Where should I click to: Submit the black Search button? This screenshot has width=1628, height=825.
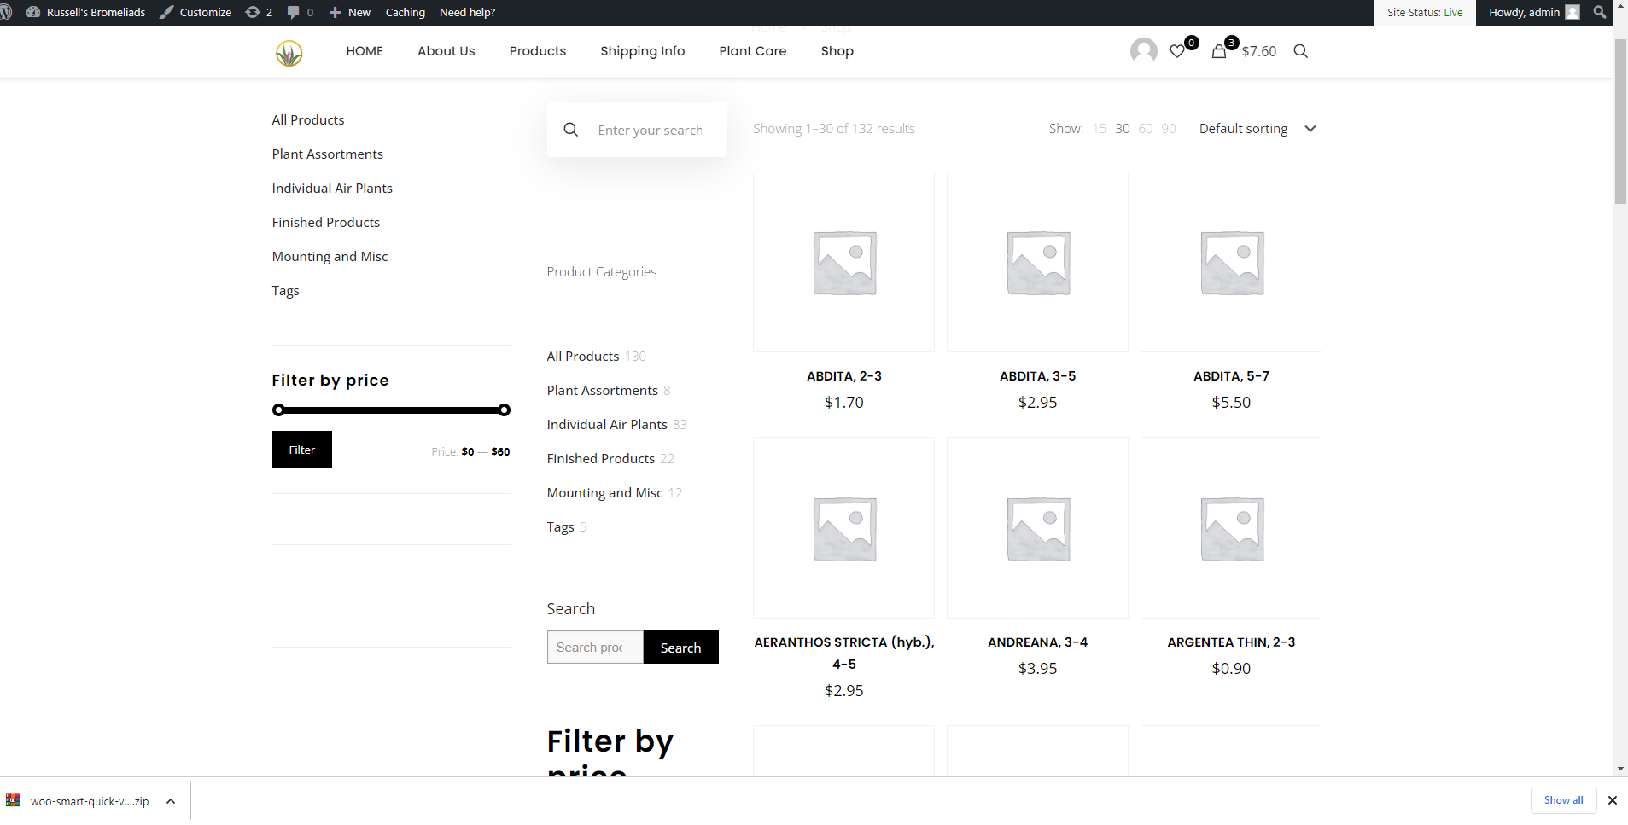click(681, 648)
